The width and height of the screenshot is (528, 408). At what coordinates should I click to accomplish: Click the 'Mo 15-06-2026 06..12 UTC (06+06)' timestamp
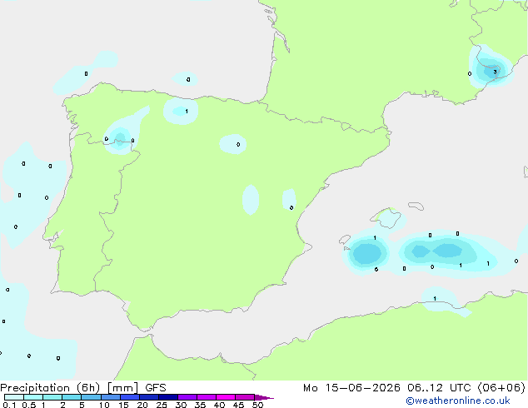pos(414,388)
